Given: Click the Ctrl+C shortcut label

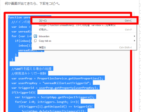Looking at the screenshot, I should pos(128,21).
